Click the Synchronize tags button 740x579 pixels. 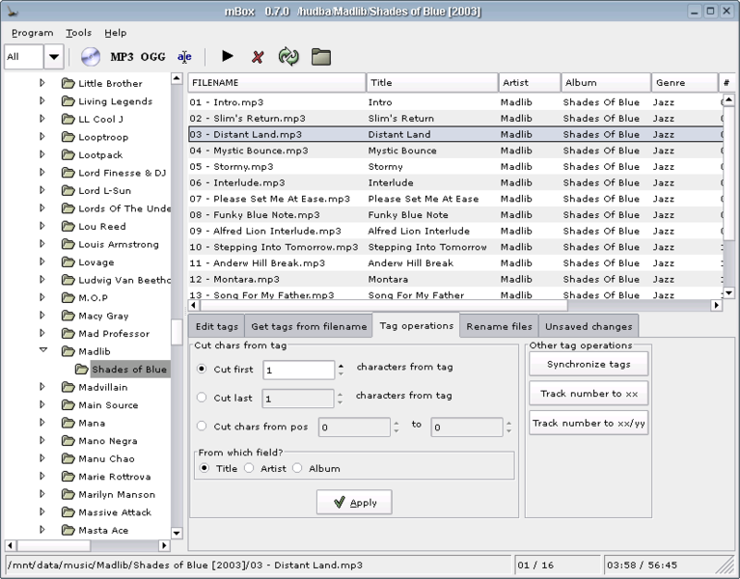(x=589, y=365)
